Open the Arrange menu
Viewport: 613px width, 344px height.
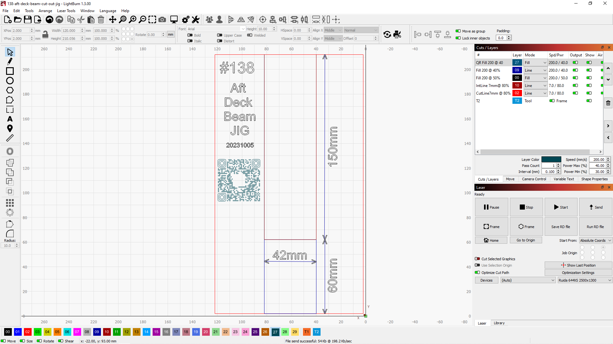[45, 11]
